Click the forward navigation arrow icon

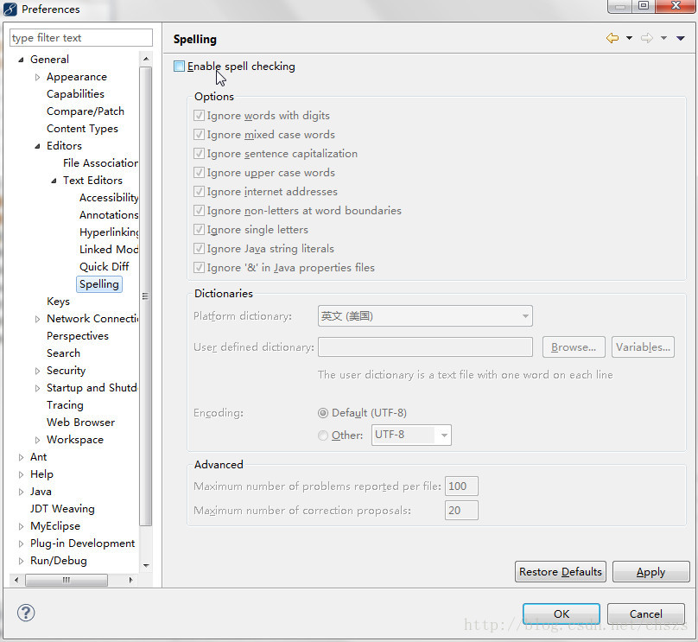click(647, 38)
